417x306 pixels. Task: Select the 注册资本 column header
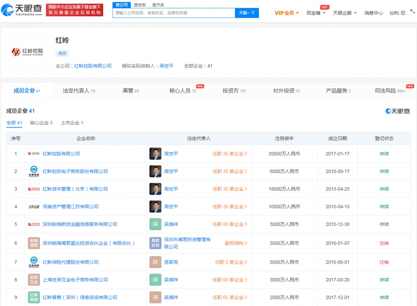pos(284,138)
